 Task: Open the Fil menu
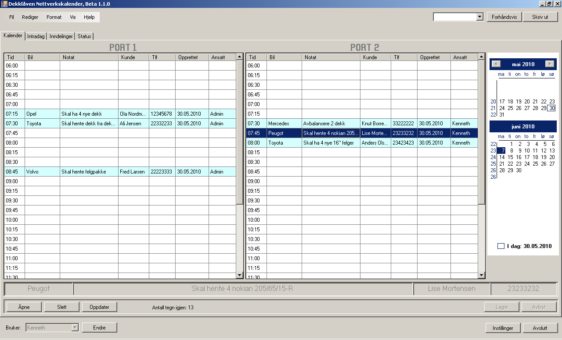click(x=11, y=17)
